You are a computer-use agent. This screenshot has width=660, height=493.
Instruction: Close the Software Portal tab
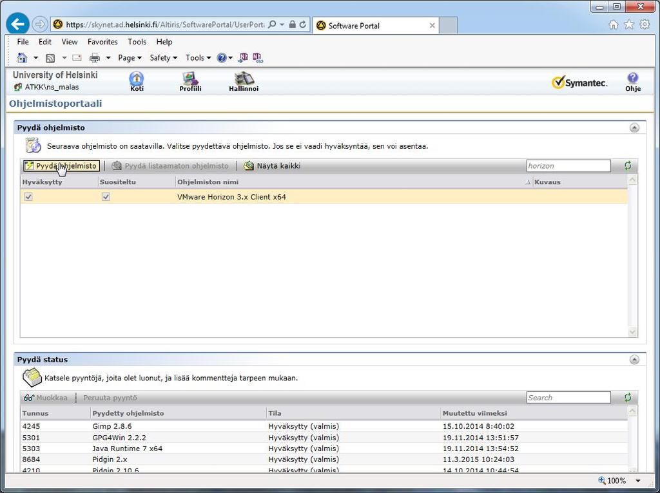432,25
